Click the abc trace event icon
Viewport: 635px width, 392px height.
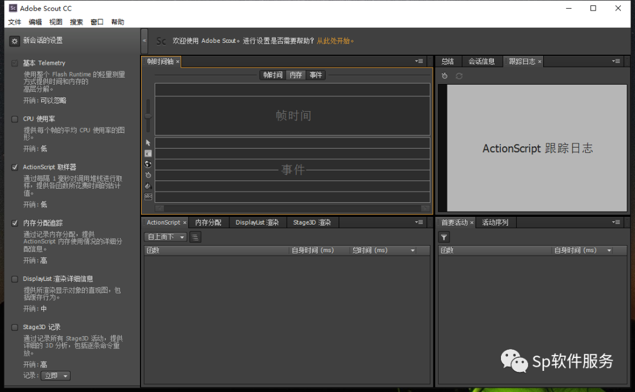(148, 196)
